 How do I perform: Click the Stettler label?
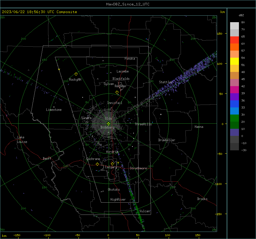[x=166, y=82]
